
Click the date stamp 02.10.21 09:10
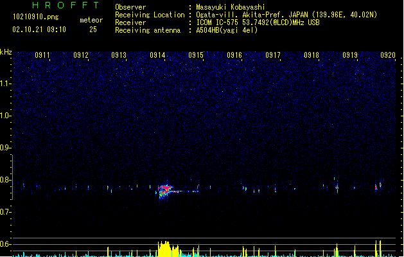tap(39, 30)
